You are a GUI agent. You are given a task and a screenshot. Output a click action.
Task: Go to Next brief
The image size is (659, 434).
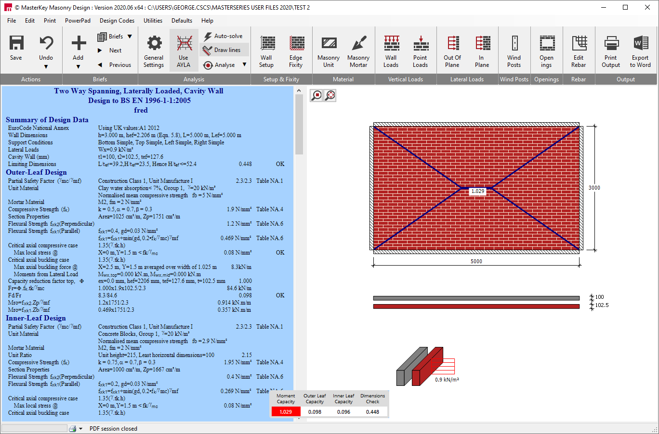tap(110, 51)
